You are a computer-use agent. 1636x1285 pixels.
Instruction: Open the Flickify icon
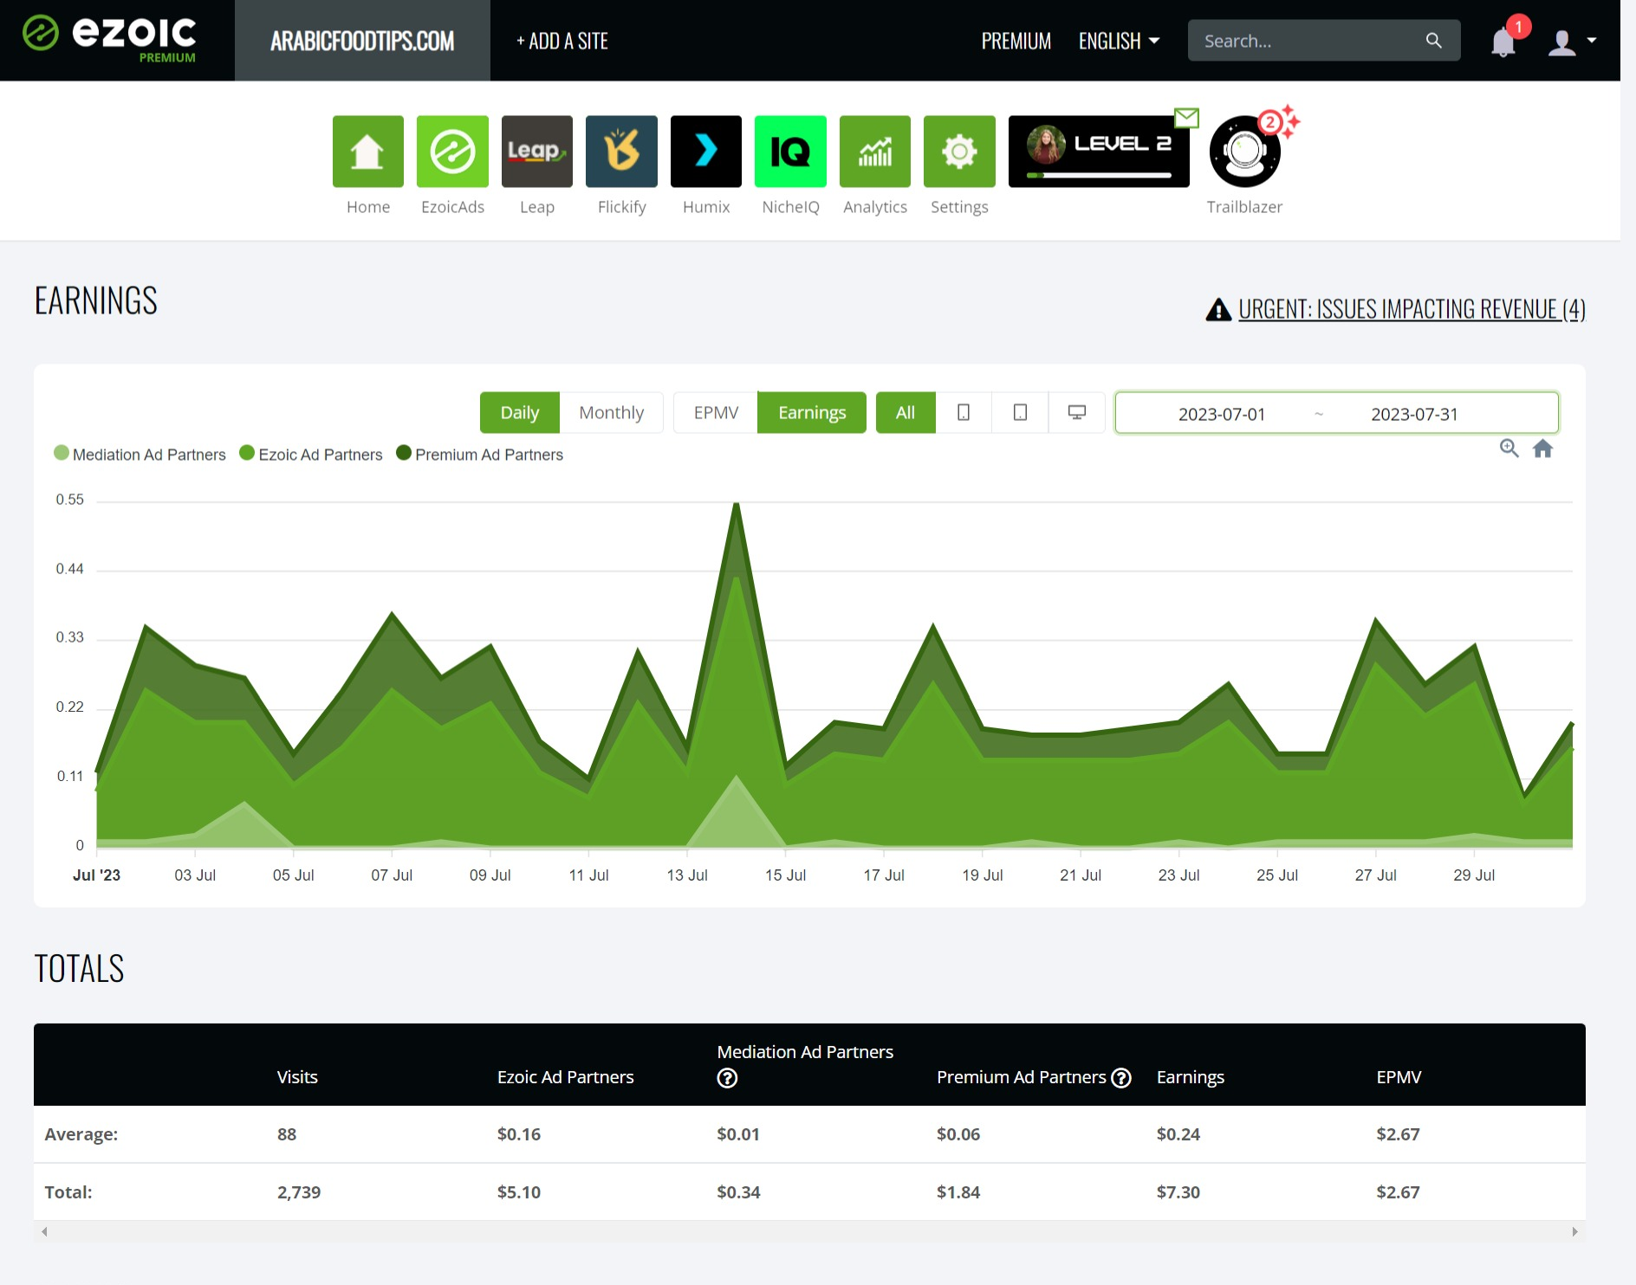(621, 152)
